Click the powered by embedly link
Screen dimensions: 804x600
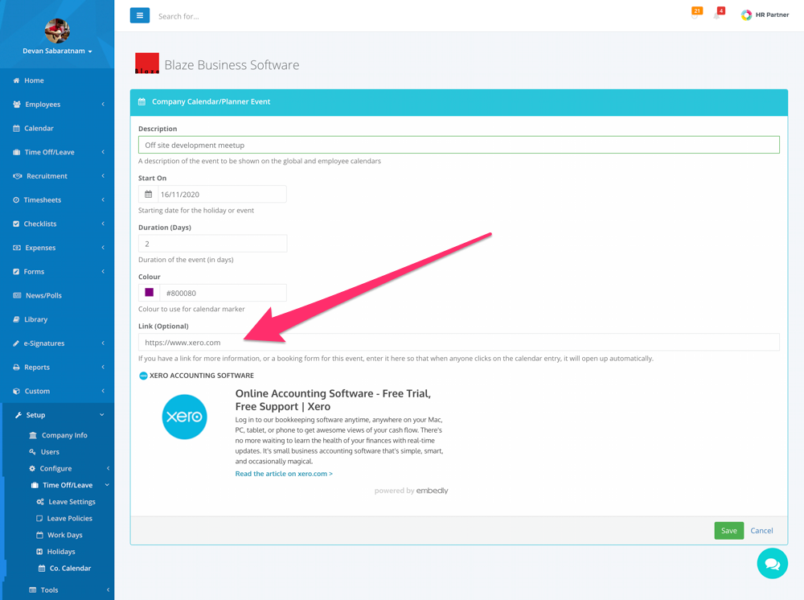click(411, 491)
